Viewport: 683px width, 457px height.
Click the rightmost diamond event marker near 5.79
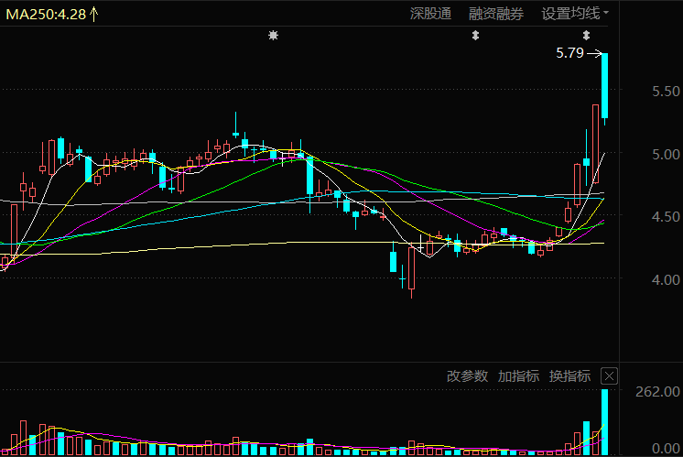coord(586,36)
